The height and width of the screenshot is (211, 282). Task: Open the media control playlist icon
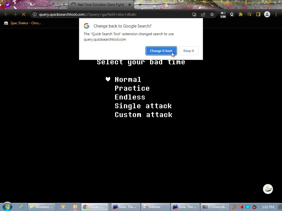(249, 14)
